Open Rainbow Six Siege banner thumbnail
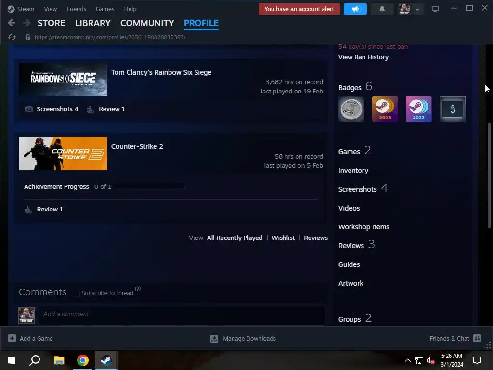 point(63,79)
